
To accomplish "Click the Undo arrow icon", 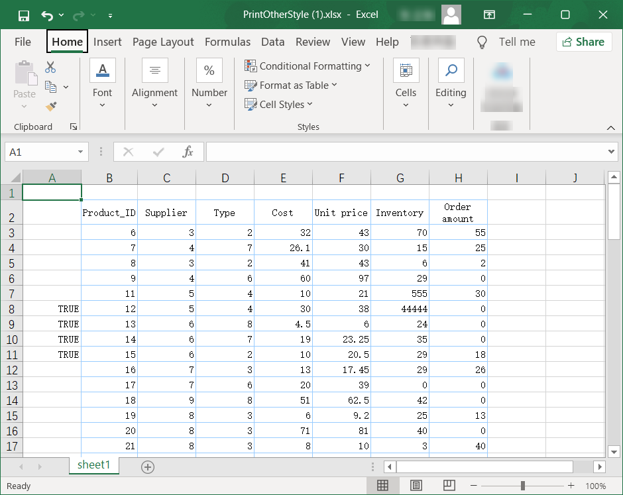I will coord(47,15).
